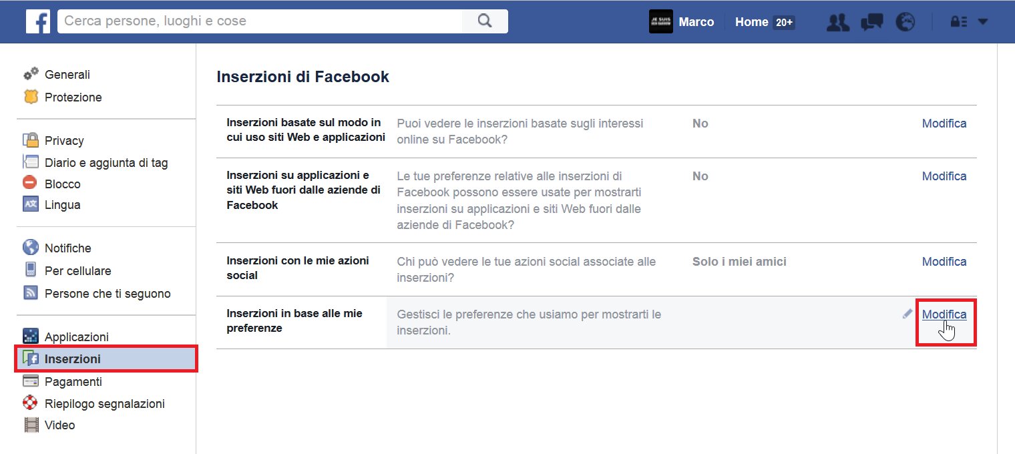Screen dimensions: 1015x454
Task: Open Applicazioni settings
Action: point(77,337)
